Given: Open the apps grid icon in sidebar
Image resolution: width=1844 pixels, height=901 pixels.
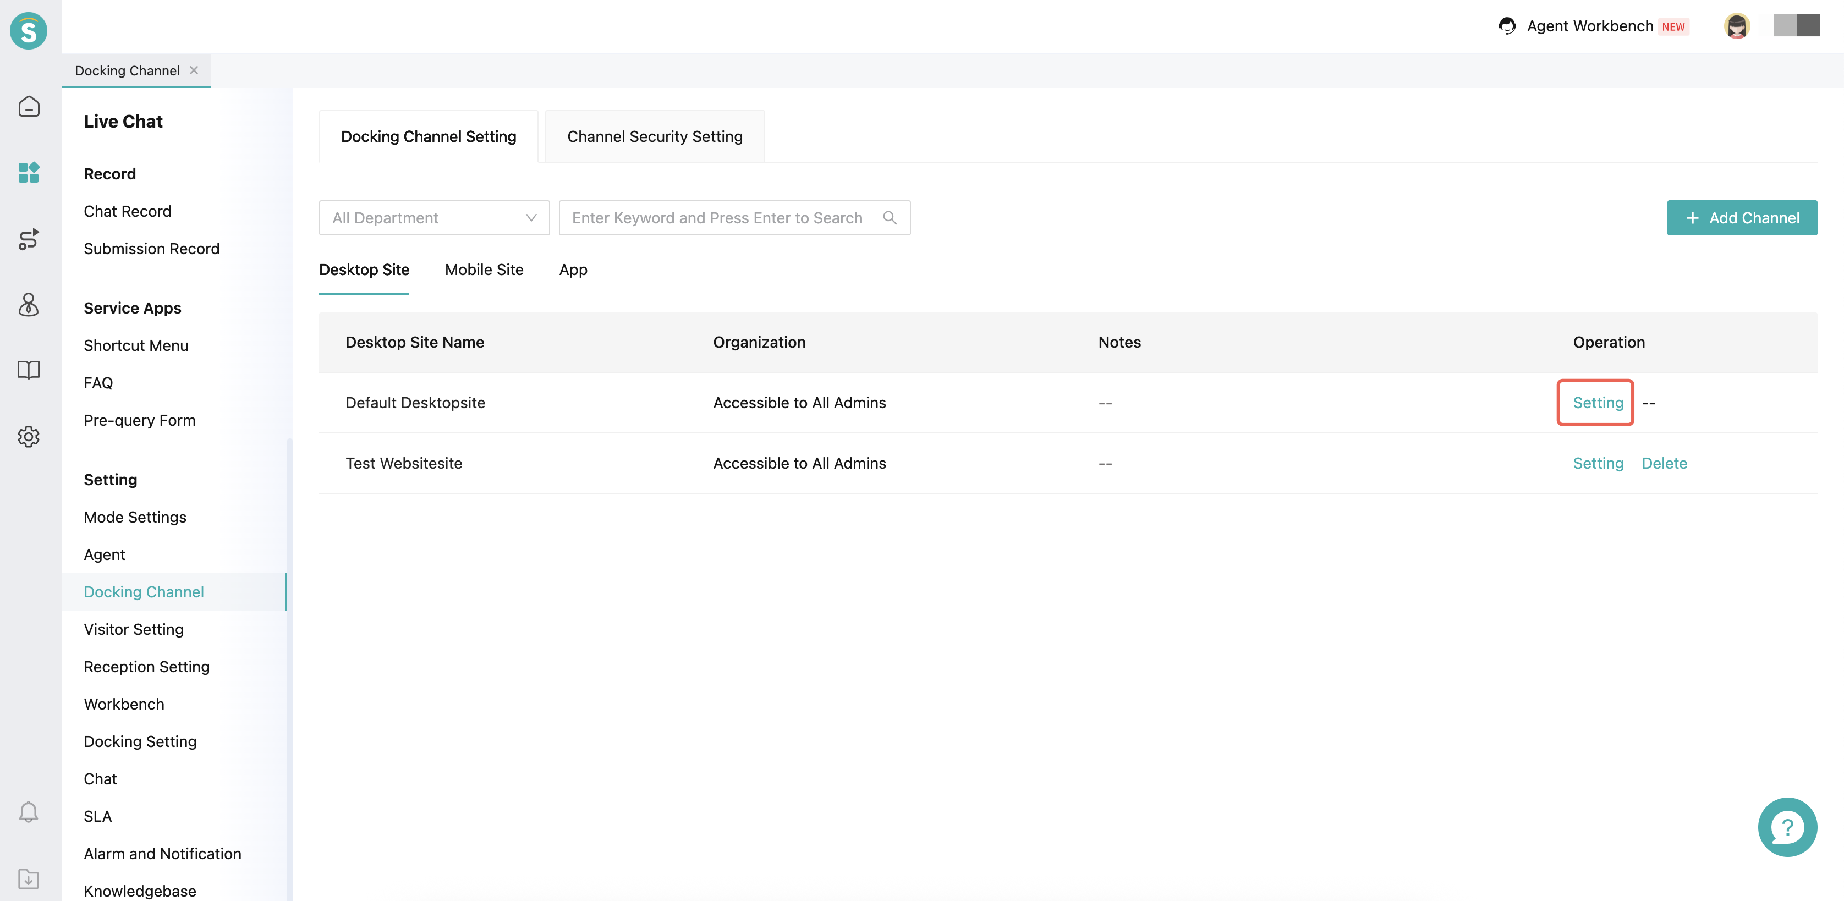Looking at the screenshot, I should click(x=29, y=173).
